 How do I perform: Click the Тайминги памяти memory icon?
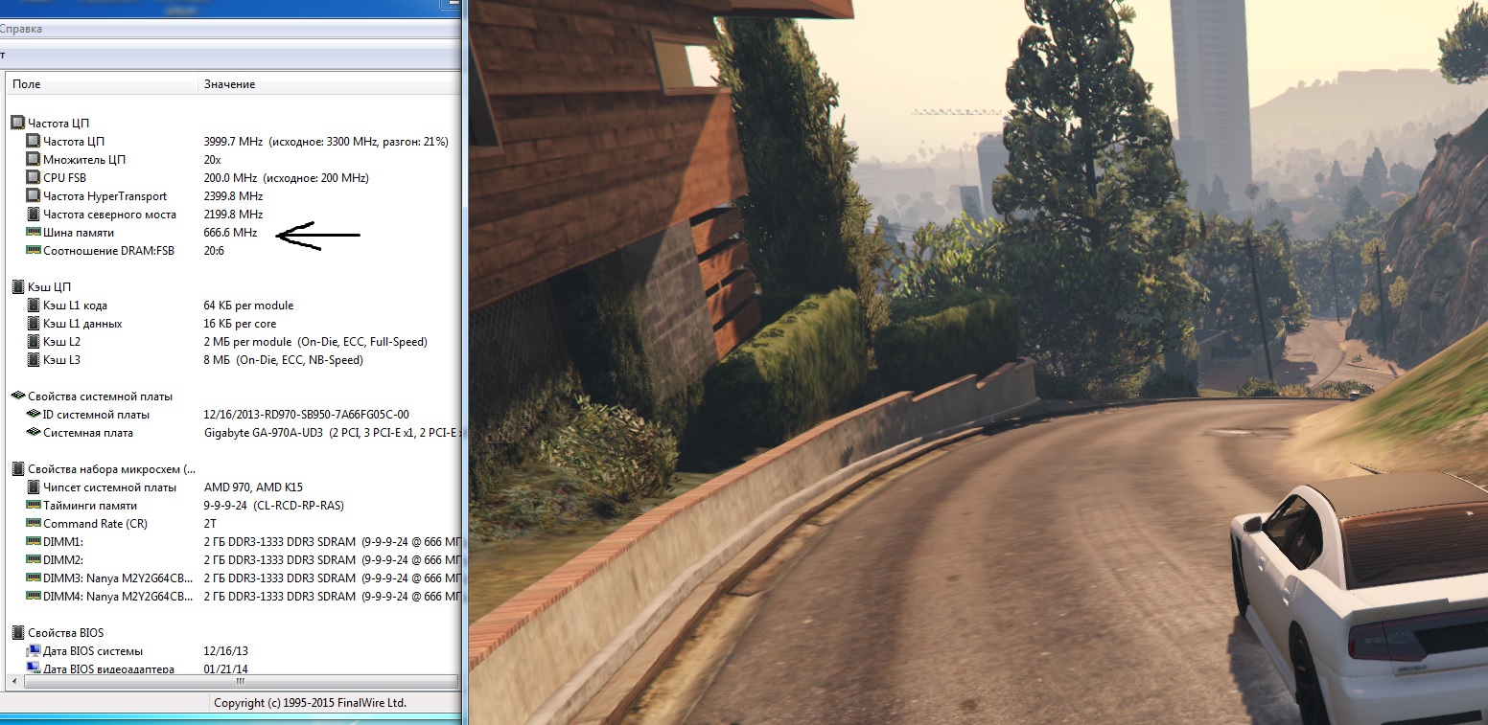(33, 506)
